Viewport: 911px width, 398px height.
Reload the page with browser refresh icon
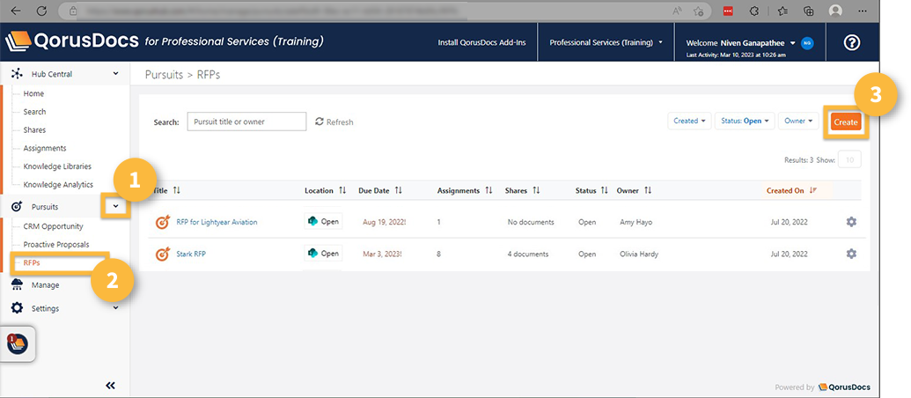pos(41,11)
